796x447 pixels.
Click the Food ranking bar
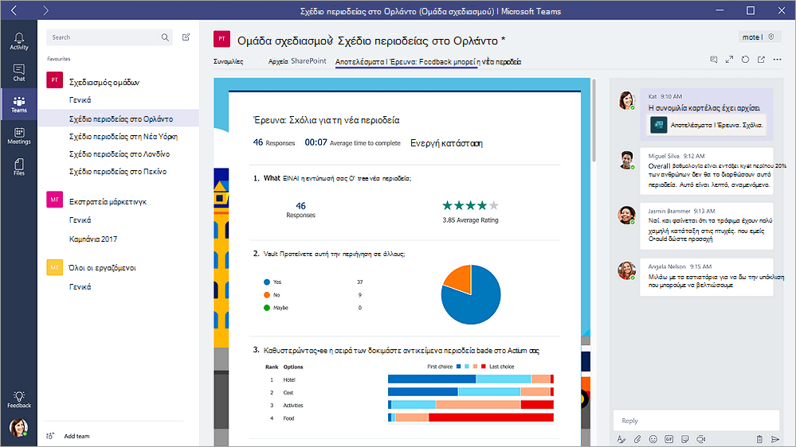pyautogui.click(x=471, y=418)
